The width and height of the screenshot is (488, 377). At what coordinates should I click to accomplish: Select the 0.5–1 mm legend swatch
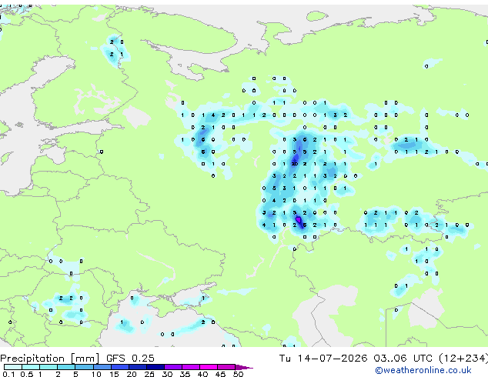[x=31, y=367]
